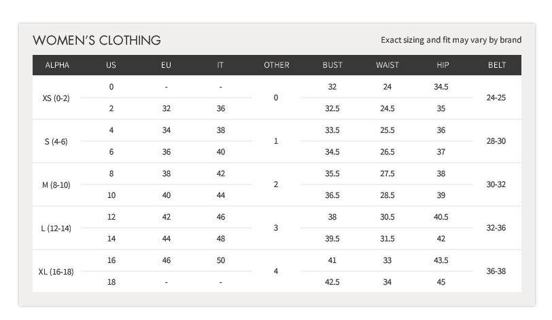Select the 36-38 belt size cell
552x320 pixels.
point(496,271)
